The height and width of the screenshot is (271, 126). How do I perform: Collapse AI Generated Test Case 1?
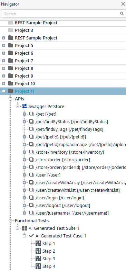pos(24,236)
